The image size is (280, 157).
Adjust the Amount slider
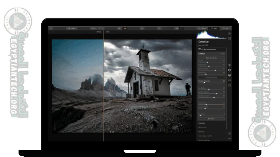tap(211, 62)
